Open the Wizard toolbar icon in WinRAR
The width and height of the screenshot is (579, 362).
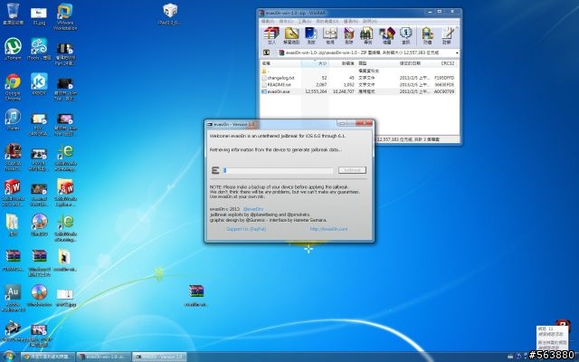tap(386, 36)
